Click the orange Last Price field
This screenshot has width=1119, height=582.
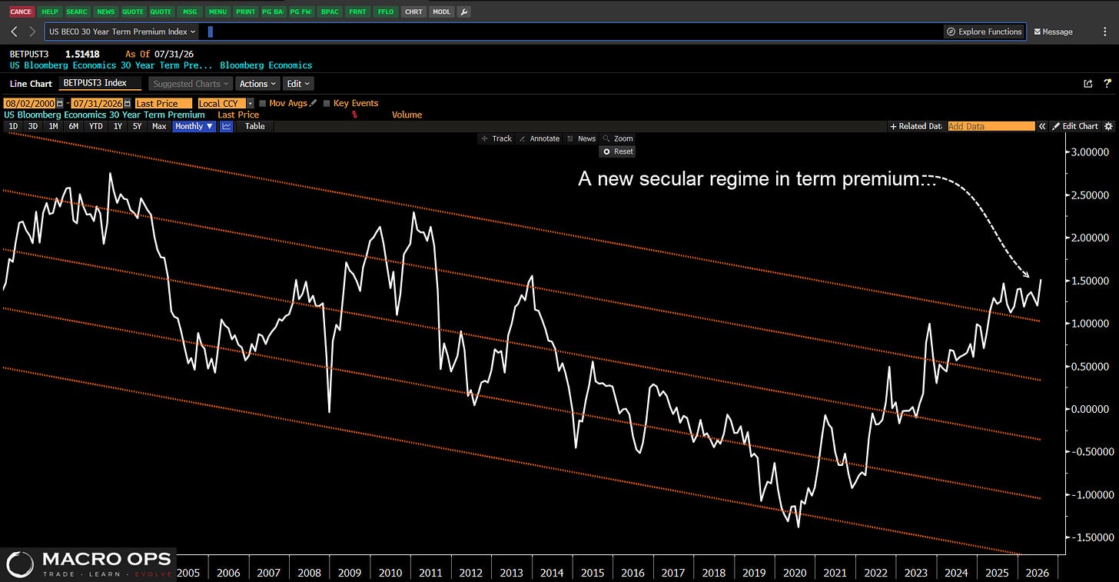click(163, 103)
